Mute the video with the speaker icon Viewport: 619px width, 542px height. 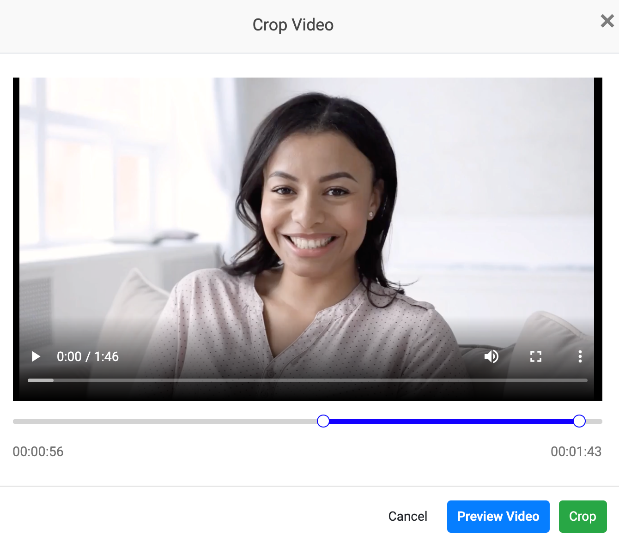coord(492,356)
